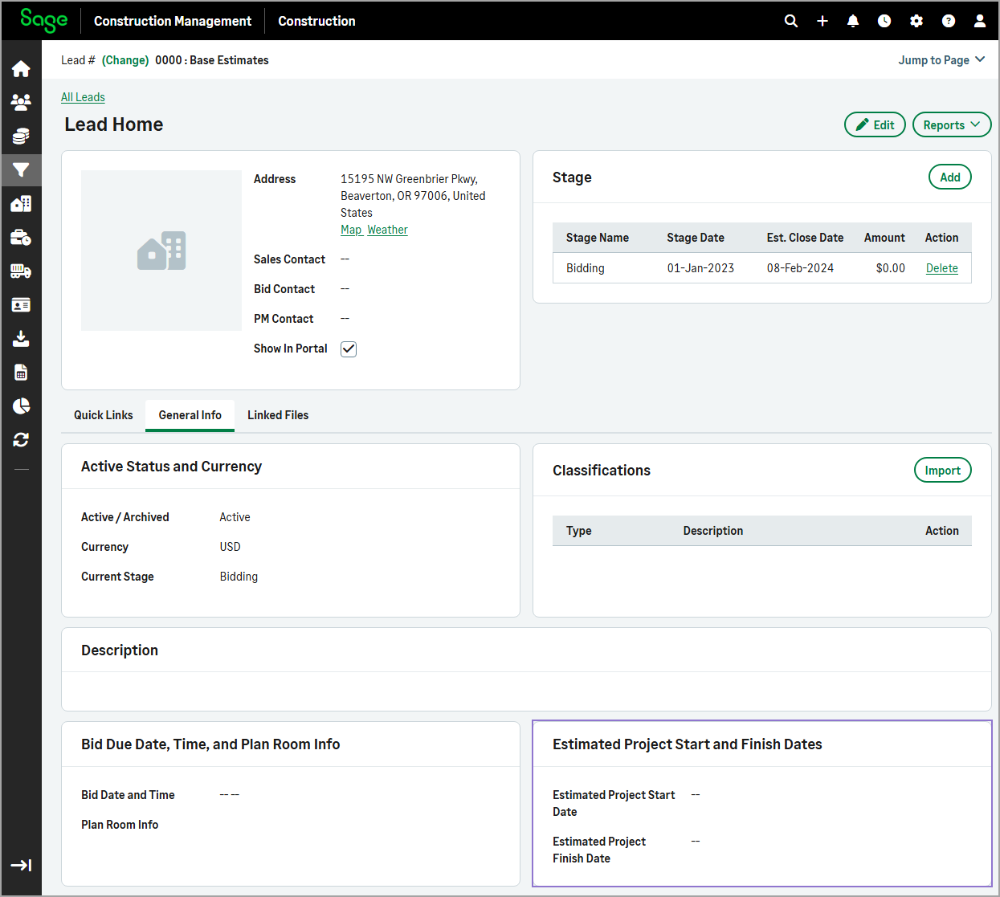This screenshot has height=897, width=1000.
Task: Click the notifications bell icon
Action: pos(853,21)
